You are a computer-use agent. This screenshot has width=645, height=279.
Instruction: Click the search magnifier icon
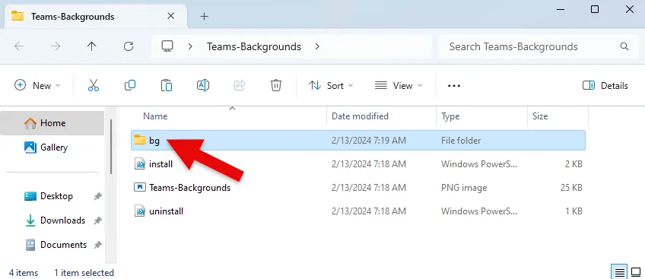(624, 46)
